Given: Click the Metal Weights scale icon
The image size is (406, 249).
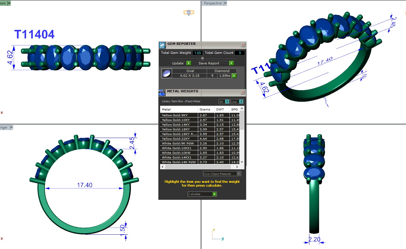Looking at the screenshot, I should [162, 93].
